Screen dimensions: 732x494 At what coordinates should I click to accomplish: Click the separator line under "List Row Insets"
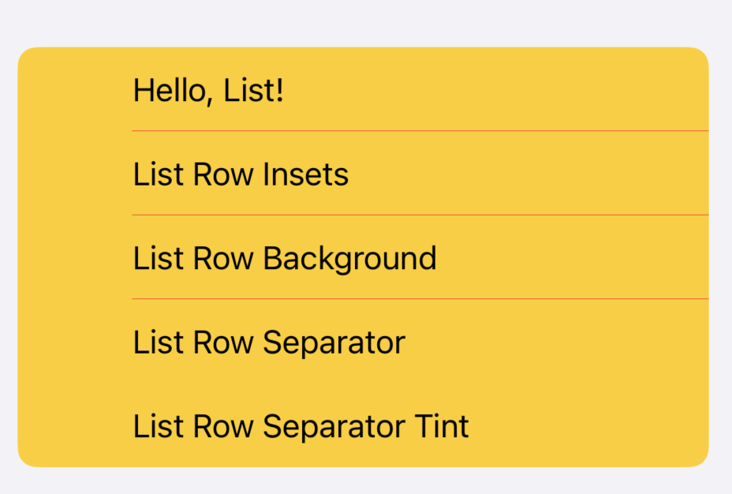420,215
